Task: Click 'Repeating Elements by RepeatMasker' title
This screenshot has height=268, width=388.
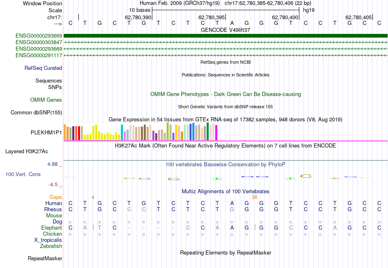Action: tap(225, 253)
